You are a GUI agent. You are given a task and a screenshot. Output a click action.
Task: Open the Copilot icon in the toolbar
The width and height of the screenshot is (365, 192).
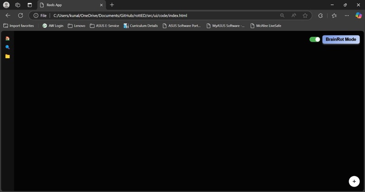pyautogui.click(x=359, y=15)
